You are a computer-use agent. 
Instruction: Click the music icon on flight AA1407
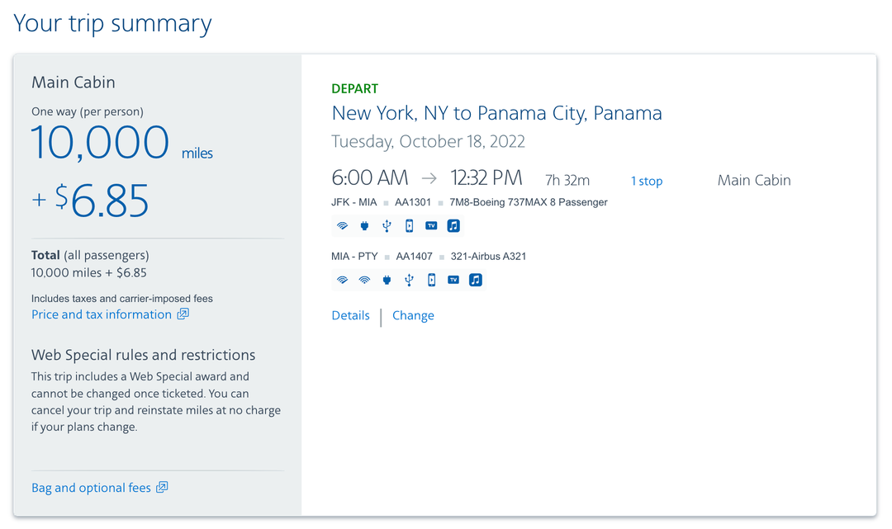point(475,280)
